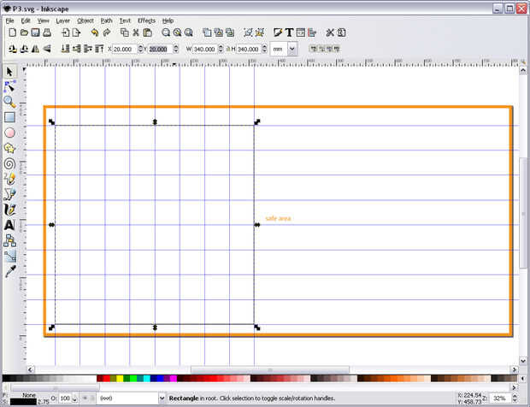This screenshot has height=407, width=530.
Task: Open the XML editor
Action: (x=301, y=32)
